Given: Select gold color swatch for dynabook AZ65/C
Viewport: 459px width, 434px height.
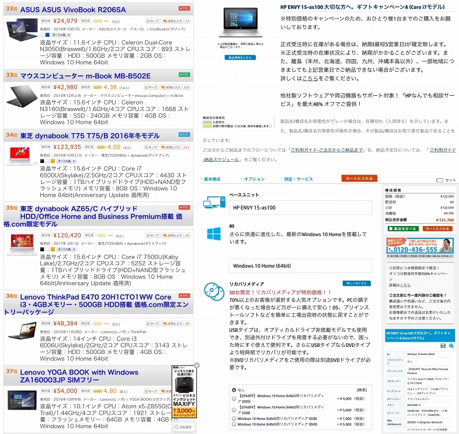Looking at the screenshot, I should coord(53,249).
